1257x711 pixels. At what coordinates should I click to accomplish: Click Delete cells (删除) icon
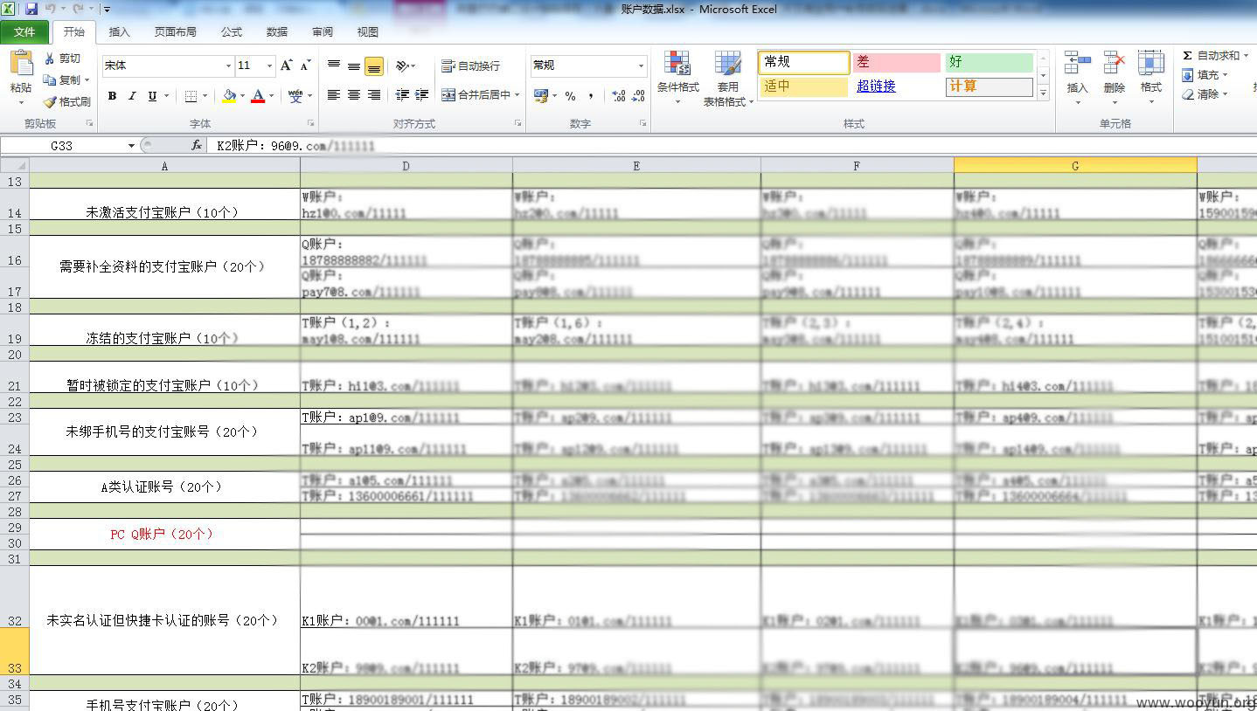1115,63
